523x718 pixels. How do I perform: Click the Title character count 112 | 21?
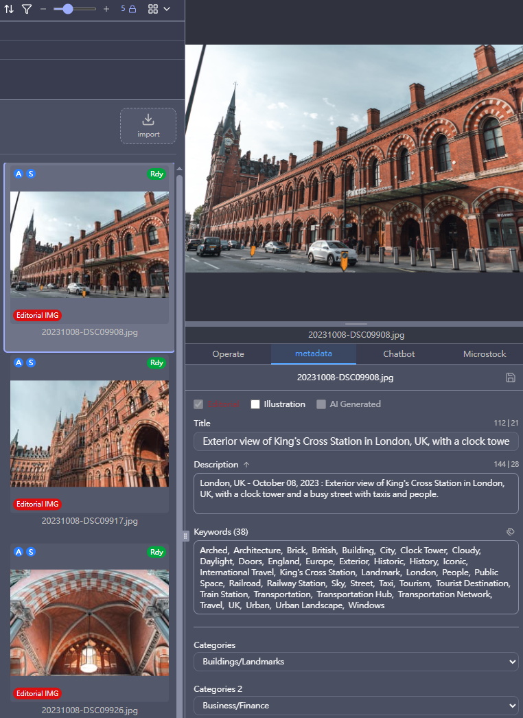pyautogui.click(x=506, y=423)
